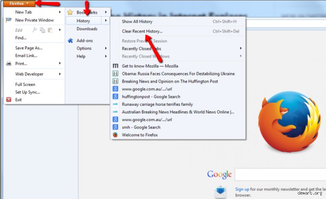This screenshot has width=326, height=199.
Task: Choose Save Page As...
Action: [29, 48]
